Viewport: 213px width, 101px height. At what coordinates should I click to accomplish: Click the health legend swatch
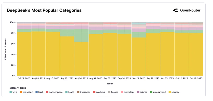pos(66,92)
